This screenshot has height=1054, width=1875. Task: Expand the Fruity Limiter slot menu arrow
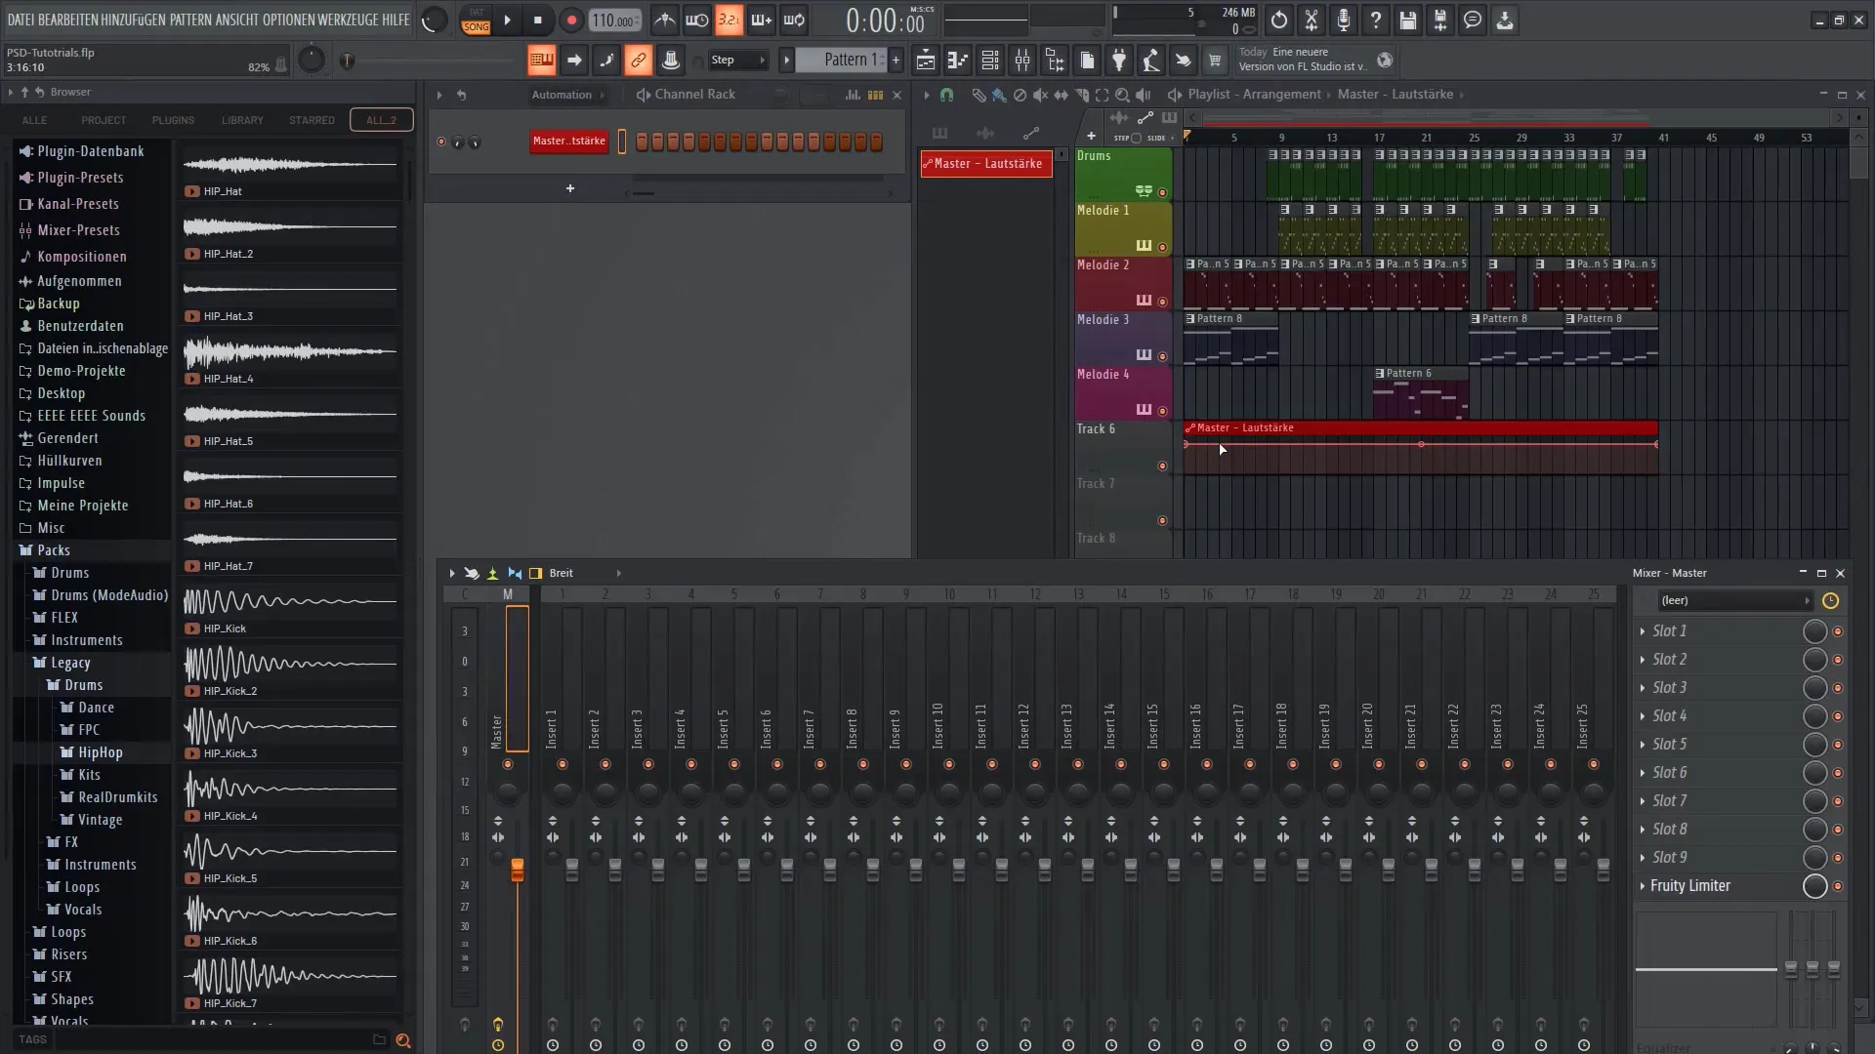coord(1643,886)
